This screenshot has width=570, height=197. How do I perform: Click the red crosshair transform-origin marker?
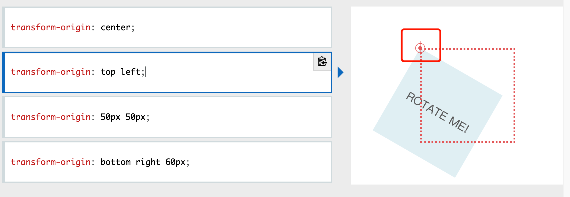420,48
